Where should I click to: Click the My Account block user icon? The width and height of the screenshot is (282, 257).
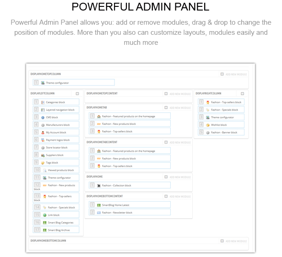point(43,133)
